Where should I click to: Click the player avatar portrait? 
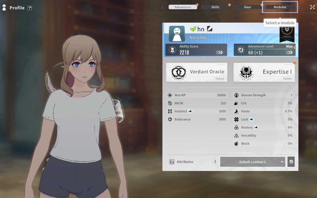click(177, 33)
